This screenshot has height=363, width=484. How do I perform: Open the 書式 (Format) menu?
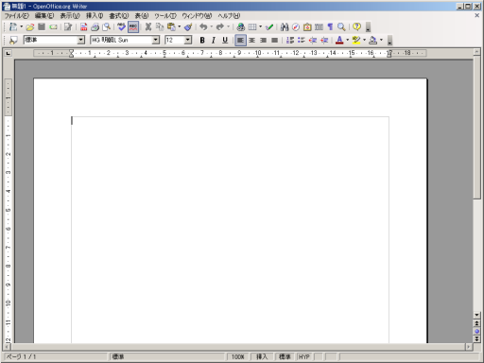pos(119,15)
